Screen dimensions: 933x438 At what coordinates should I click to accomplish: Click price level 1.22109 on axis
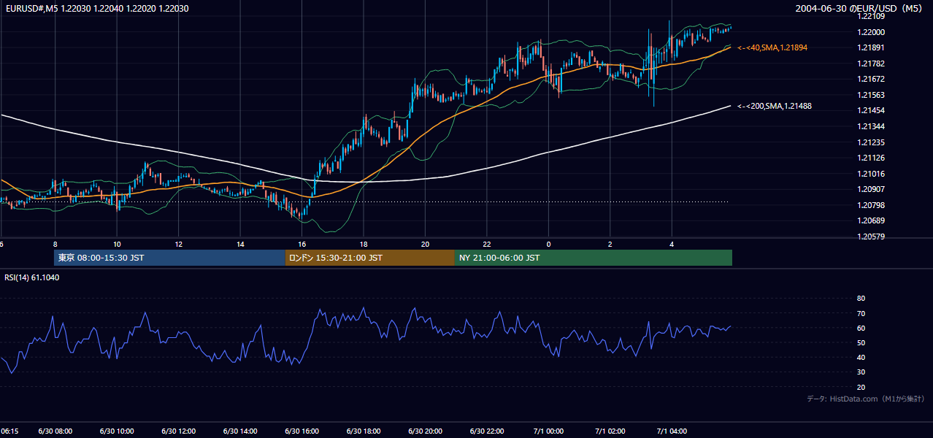click(871, 16)
